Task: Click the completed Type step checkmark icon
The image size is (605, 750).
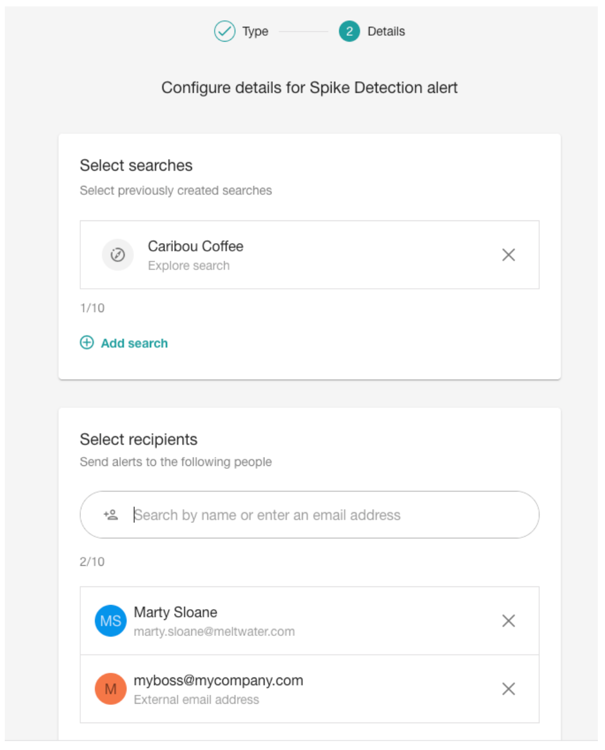Action: click(x=225, y=31)
